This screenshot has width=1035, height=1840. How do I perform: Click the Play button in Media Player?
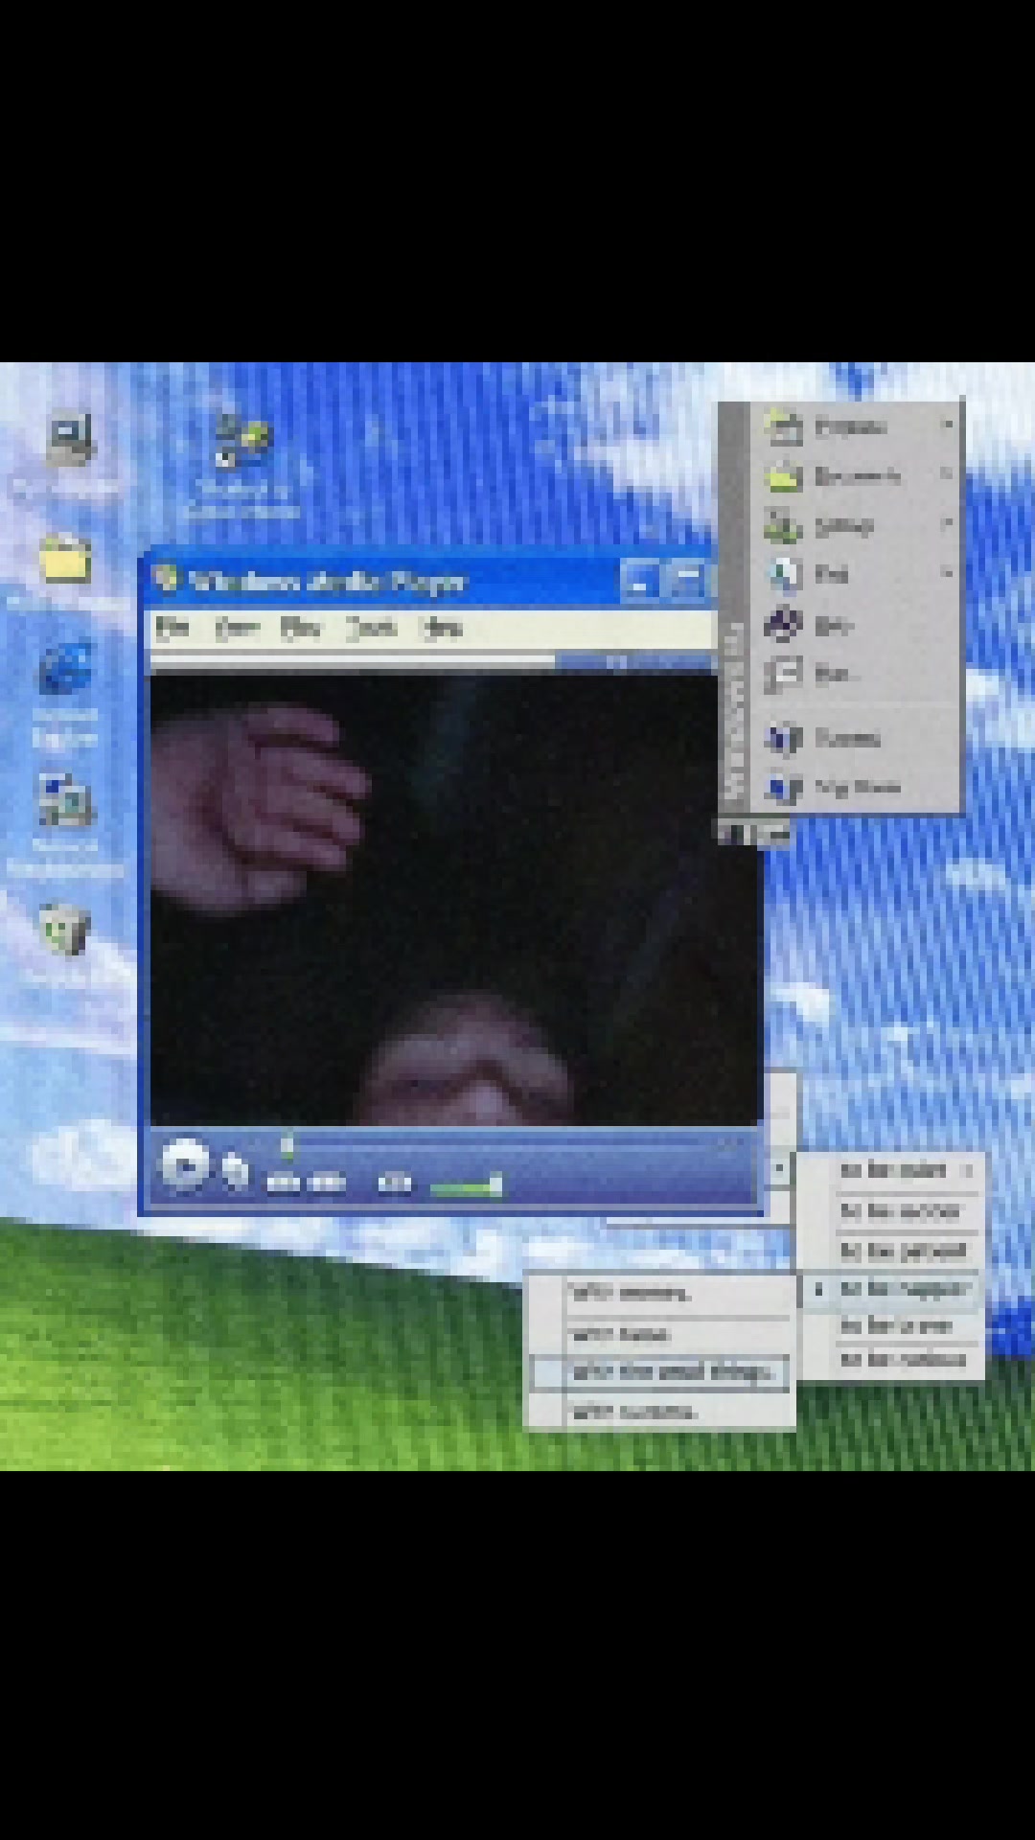click(184, 1166)
